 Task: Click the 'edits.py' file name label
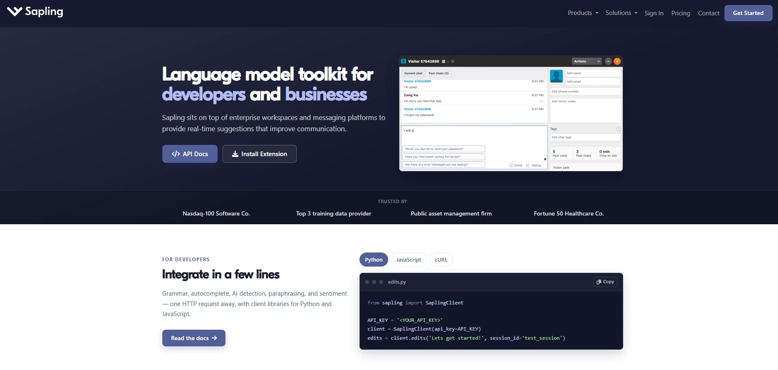click(x=397, y=282)
